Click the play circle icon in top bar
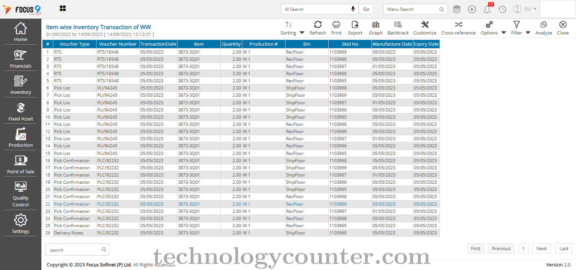 472,9
